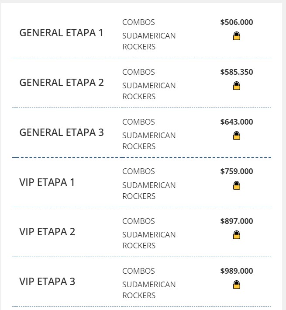286x310 pixels.
Task: Click the lock icon for GENERAL ETAPA 1
Action: 237,36
